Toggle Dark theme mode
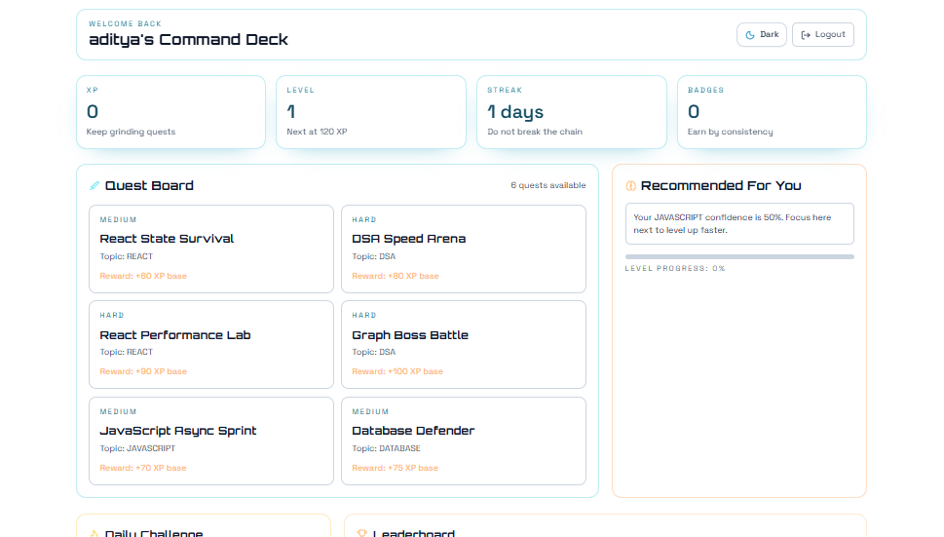 point(761,34)
